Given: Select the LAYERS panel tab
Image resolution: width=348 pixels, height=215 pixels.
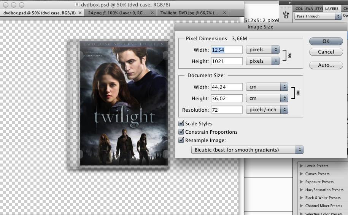Looking at the screenshot, I should click(x=332, y=9).
